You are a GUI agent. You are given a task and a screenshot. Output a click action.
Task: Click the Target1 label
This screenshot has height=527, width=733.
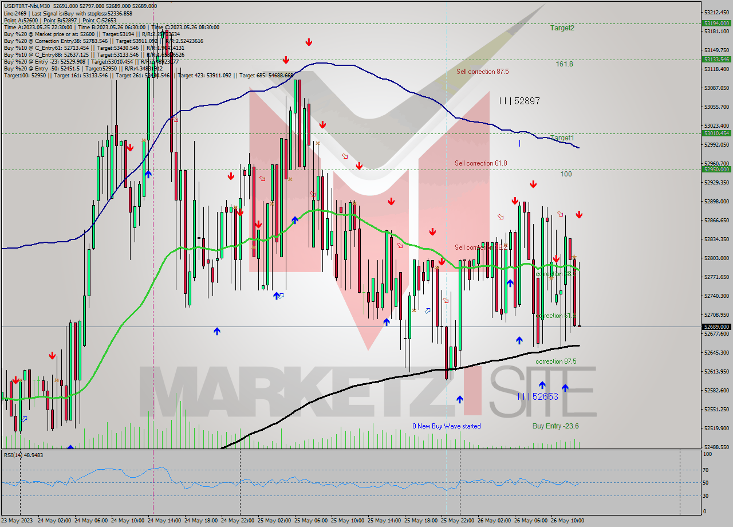pos(562,137)
